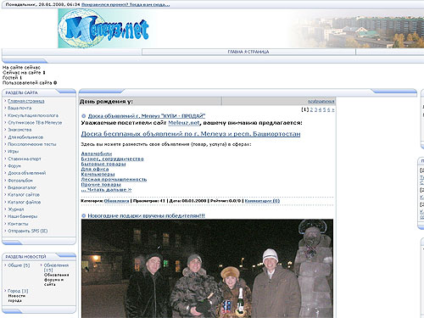Open 'Доска бесплатных объявлений по г. Мелеуз' large link
424x318 pixels.
click(191, 134)
